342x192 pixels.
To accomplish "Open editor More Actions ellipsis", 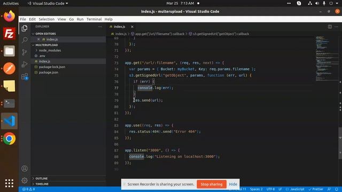I will [x=336, y=27].
